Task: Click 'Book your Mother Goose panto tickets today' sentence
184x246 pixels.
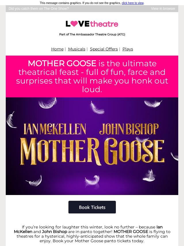Action: pyautogui.click(x=92, y=241)
